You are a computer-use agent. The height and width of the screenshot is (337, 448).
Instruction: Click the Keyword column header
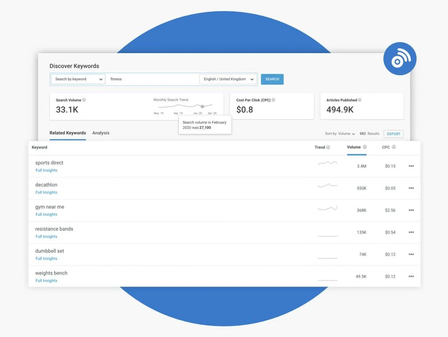point(39,147)
